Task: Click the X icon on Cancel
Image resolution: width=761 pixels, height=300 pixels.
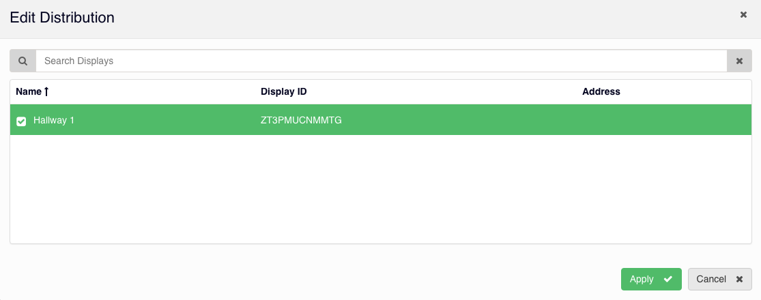Action: pos(739,279)
